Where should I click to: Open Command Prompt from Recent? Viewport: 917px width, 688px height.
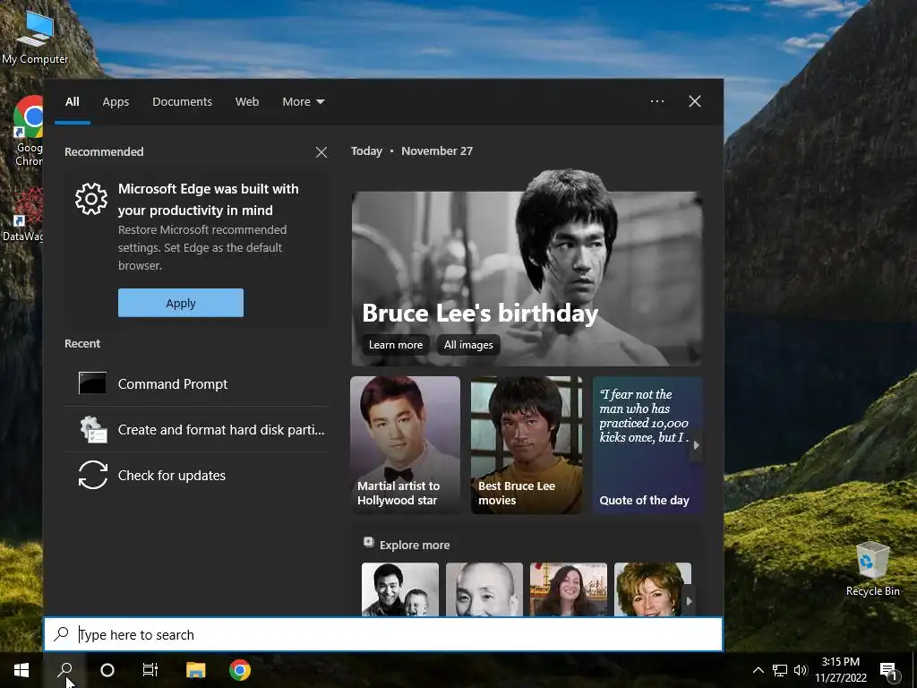point(197,383)
